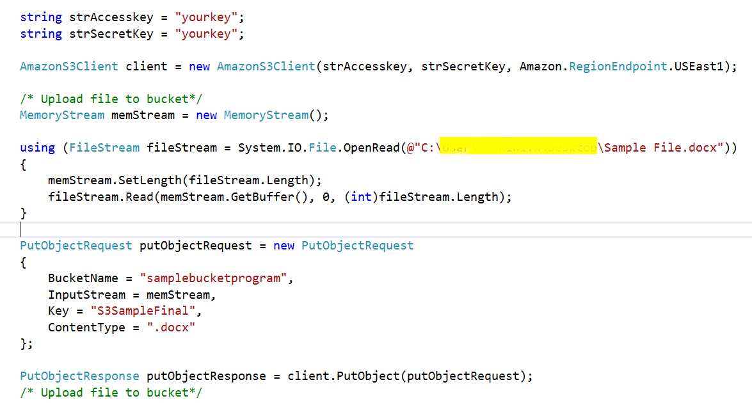This screenshot has width=752, height=403.
Task: Click memStream declaration after MemoryStream type
Action: tap(143, 116)
